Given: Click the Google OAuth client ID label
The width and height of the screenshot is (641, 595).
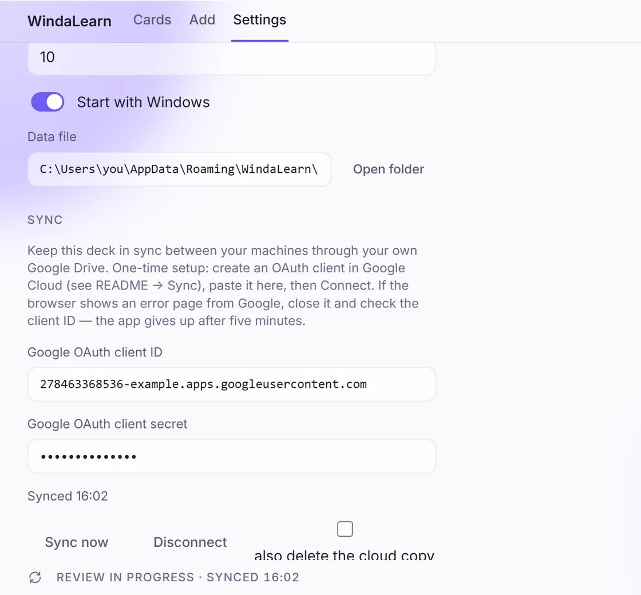Looking at the screenshot, I should [x=95, y=352].
